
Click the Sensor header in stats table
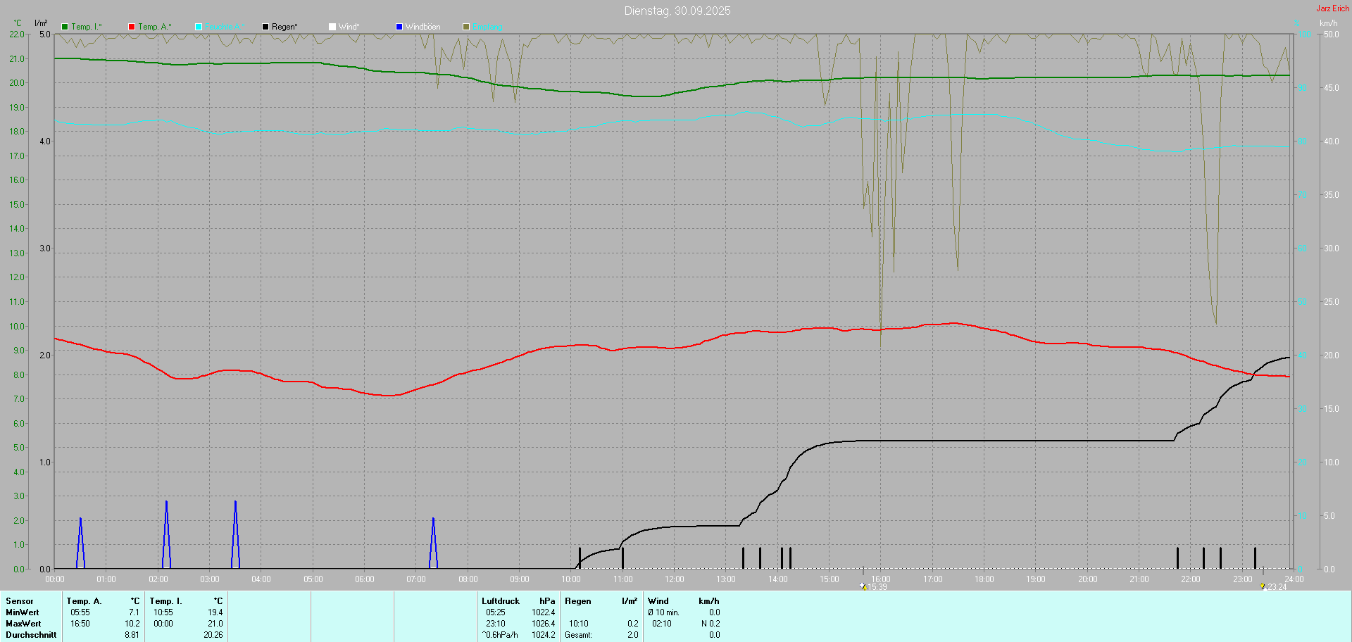point(20,601)
